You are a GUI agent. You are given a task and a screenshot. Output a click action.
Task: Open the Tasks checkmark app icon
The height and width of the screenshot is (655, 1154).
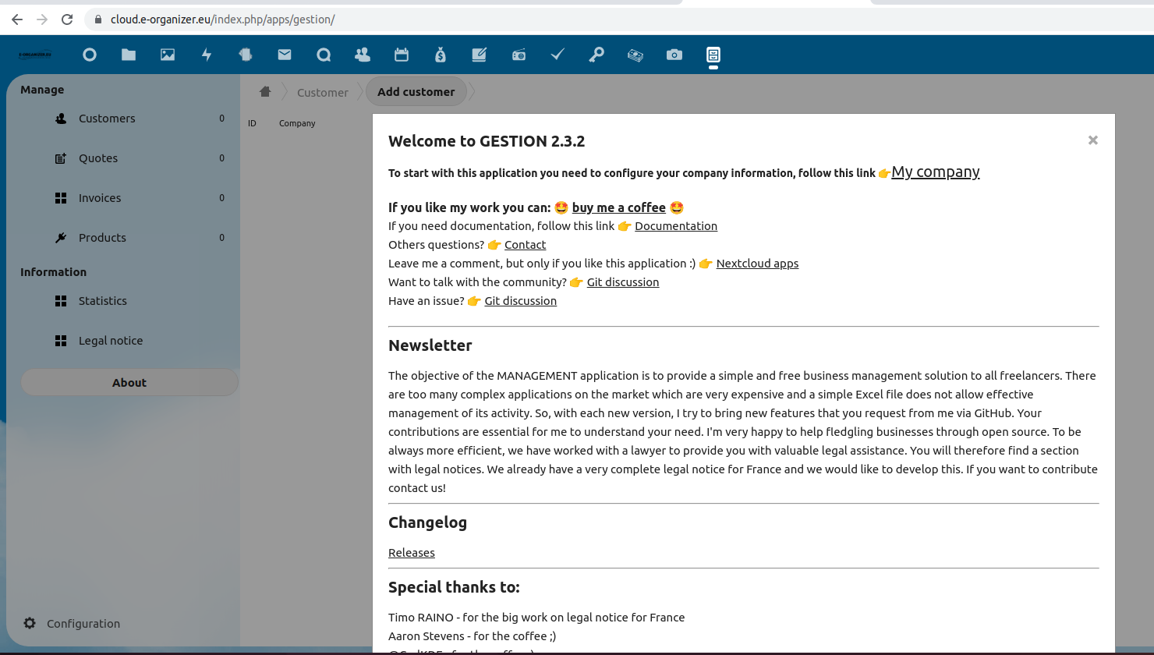click(x=557, y=55)
